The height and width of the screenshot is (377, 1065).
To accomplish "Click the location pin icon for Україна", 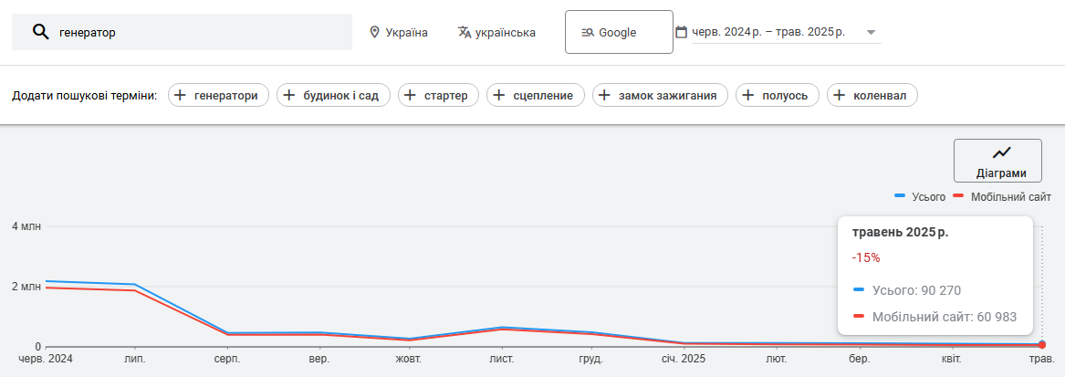I will pos(373,32).
